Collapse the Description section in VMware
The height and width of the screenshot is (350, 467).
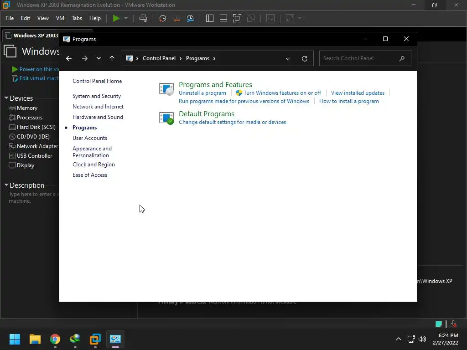coord(6,185)
